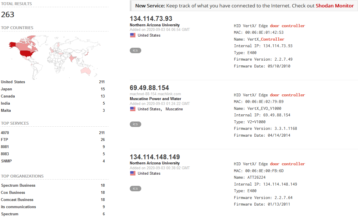Click ics tag of 69.49.88.154 result

pos(136,124)
